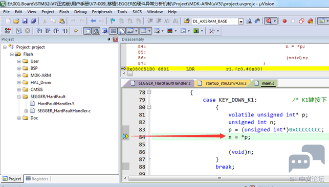329x187 pixels.
Task: Collapse SEGGER/HardFault group
Action: tap(19, 97)
